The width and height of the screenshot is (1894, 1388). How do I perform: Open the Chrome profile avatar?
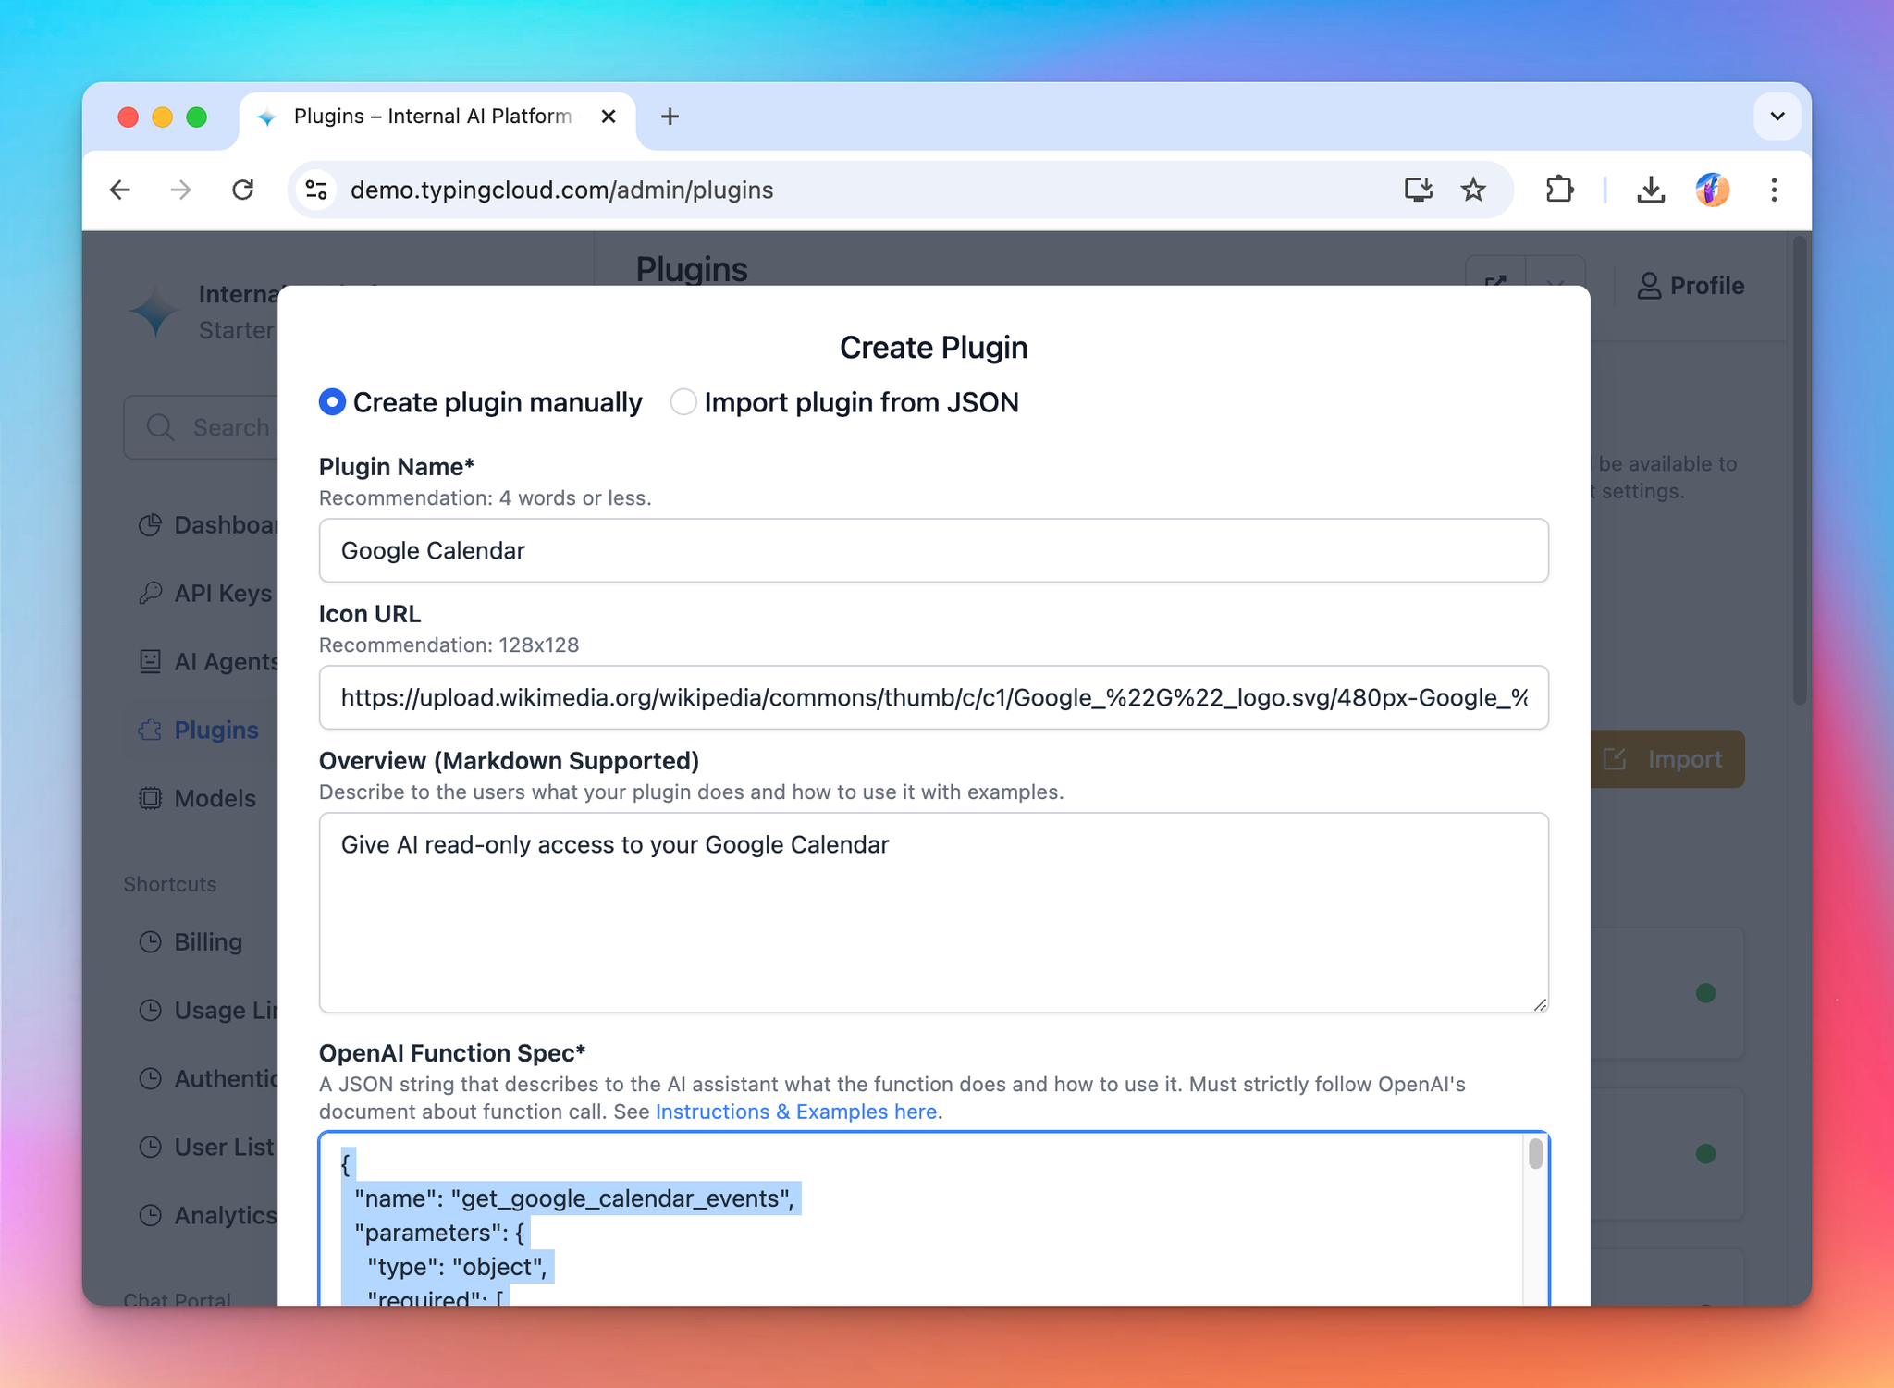pos(1712,190)
